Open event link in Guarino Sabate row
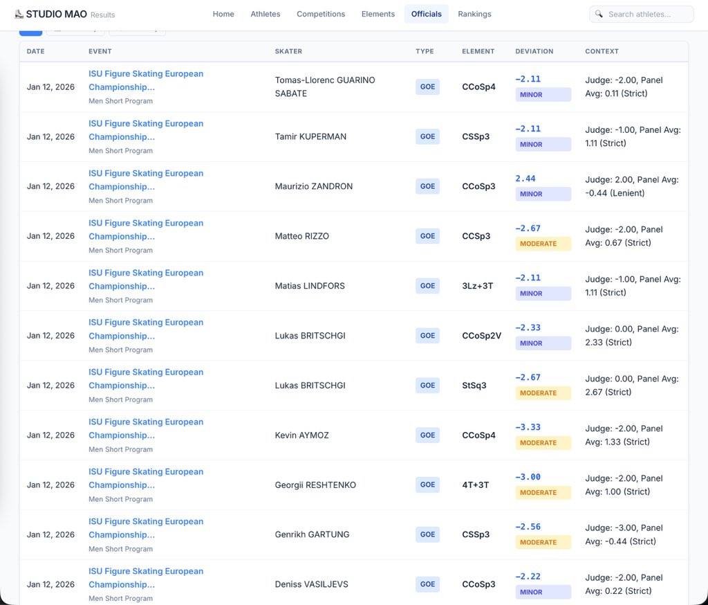The height and width of the screenshot is (605, 708). 146,80
